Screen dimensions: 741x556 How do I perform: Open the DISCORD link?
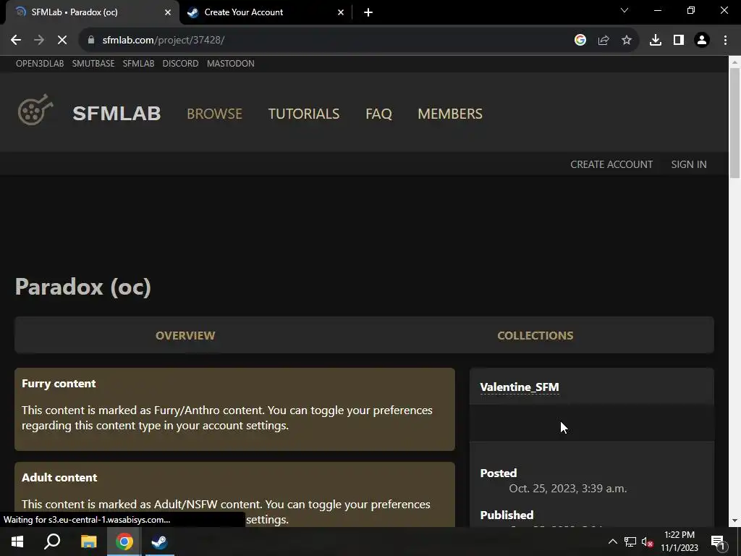pyautogui.click(x=180, y=64)
